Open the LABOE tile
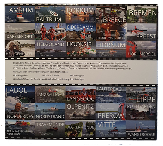163x146 pixels. pos(20,94)
